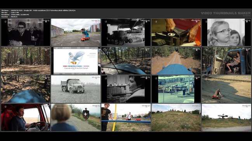Select the grey Tatra dump truck thumbnail
This screenshot has width=252, height=141.
point(76,89)
